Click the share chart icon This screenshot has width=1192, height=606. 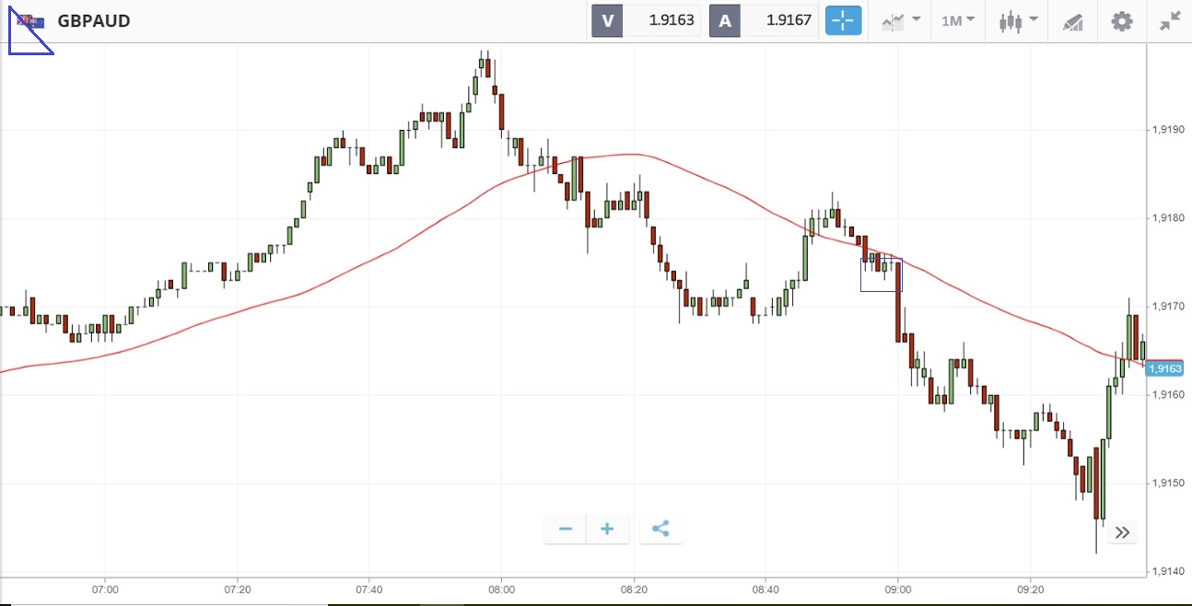pyautogui.click(x=660, y=529)
